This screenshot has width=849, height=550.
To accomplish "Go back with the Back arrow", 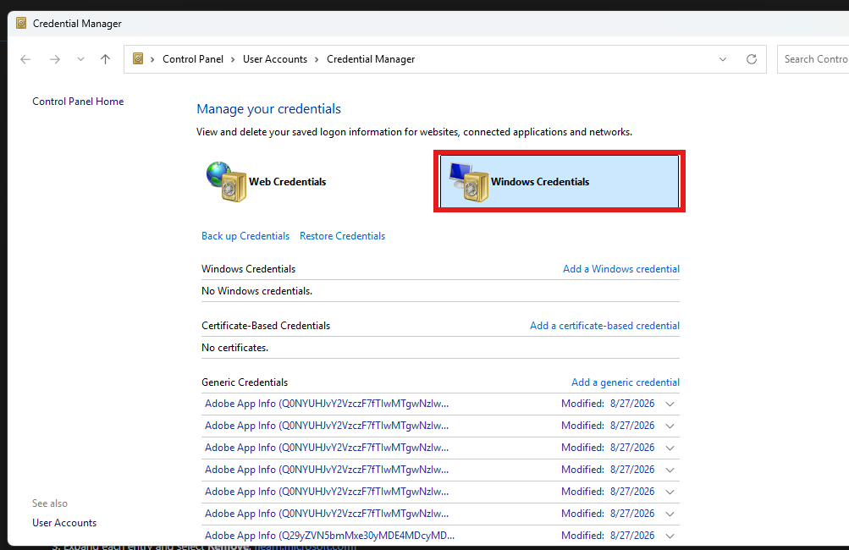I will [x=25, y=59].
